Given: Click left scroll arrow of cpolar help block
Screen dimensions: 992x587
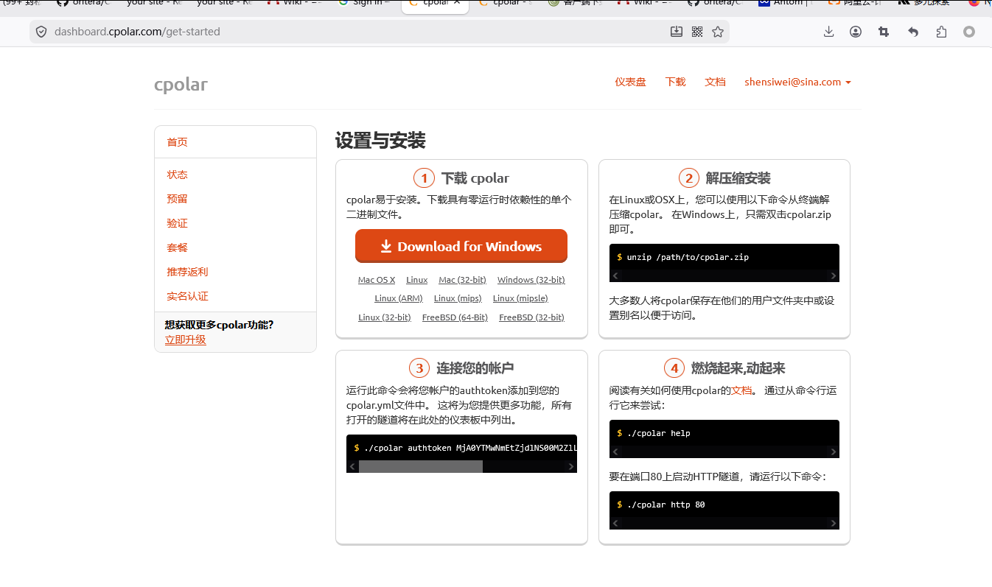Looking at the screenshot, I should pos(615,452).
